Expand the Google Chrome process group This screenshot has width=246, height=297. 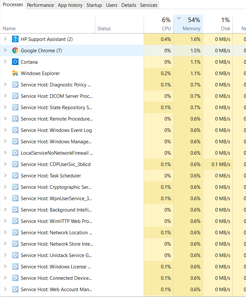(5, 50)
